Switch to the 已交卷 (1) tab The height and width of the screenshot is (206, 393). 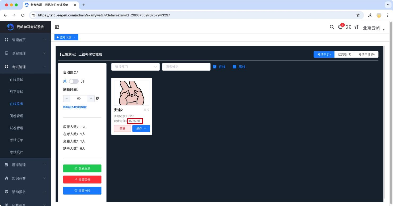(x=344, y=54)
